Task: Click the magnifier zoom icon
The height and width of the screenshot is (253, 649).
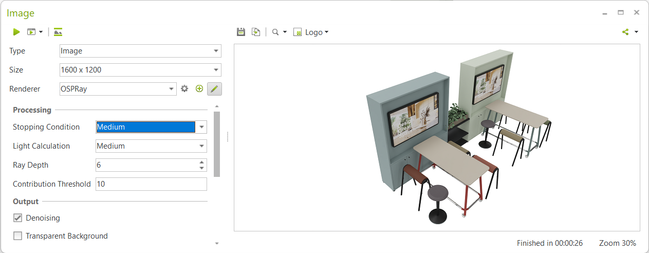Action: point(276,32)
